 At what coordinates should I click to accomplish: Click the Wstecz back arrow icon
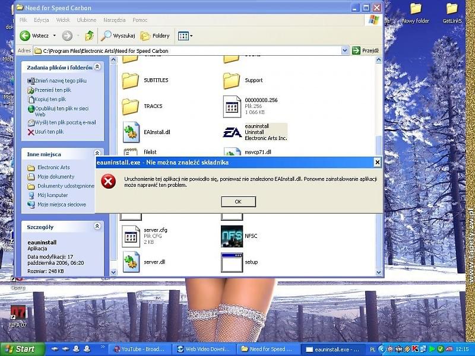25,36
